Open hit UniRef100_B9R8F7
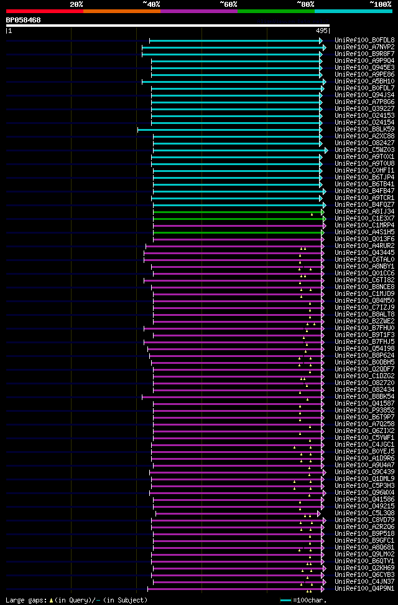Image resolution: width=398 pixels, height=605 pixels. [364, 54]
